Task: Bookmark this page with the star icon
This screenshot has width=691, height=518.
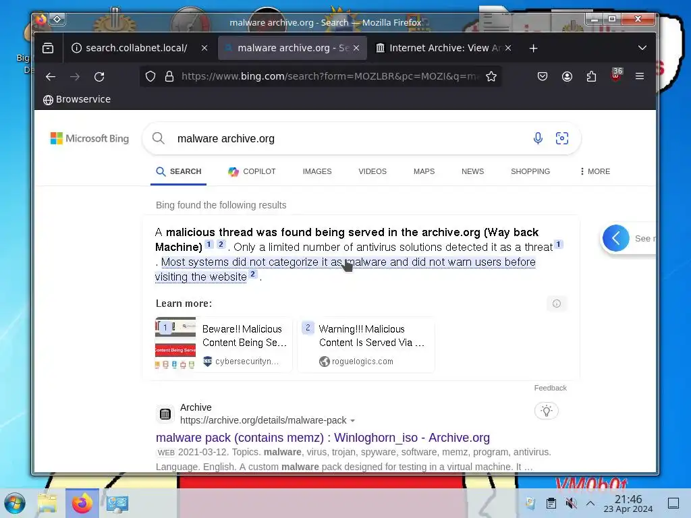Action: [491, 77]
